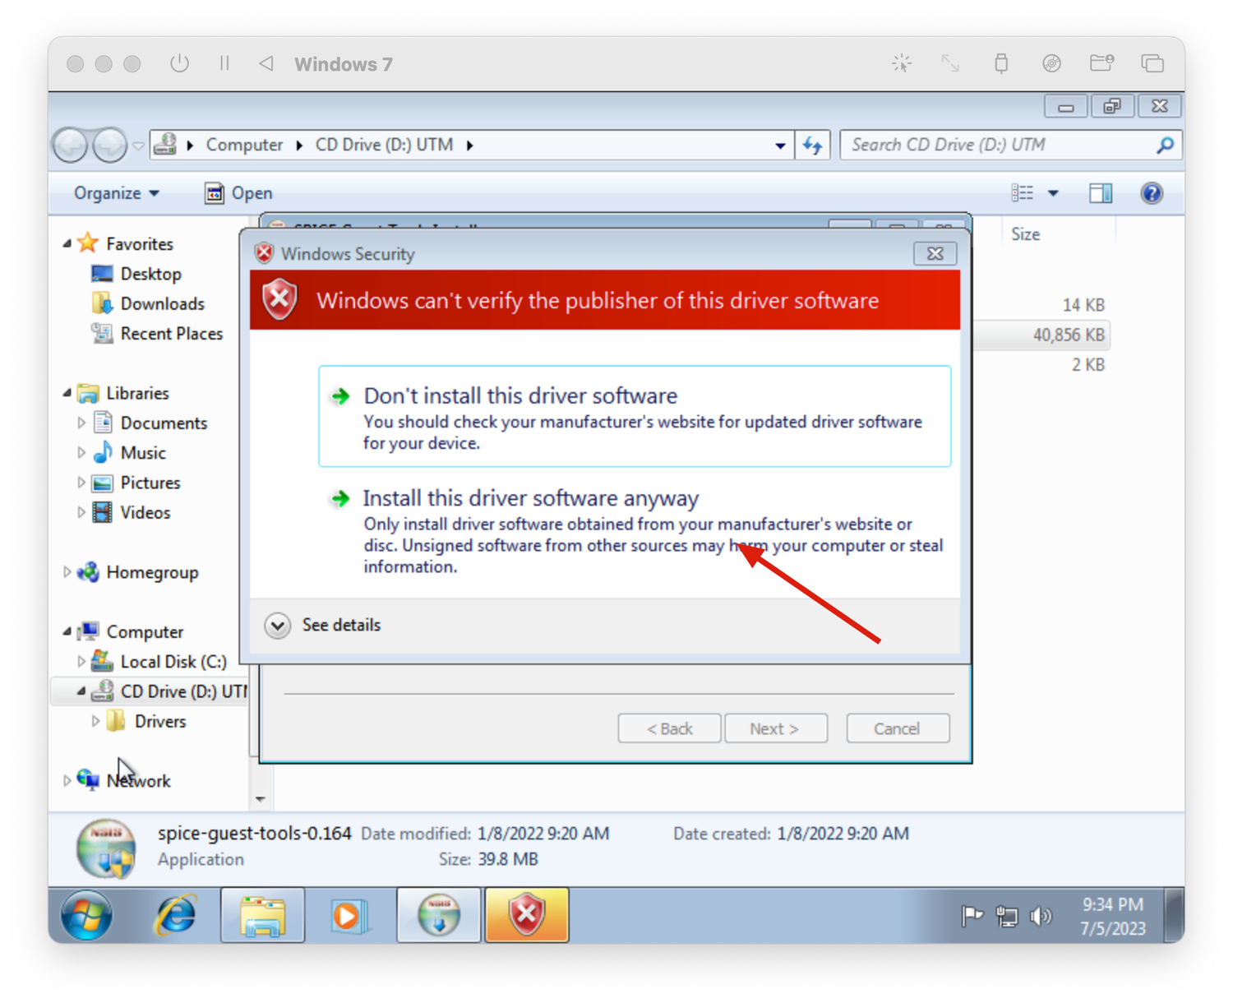
Task: Expand the Local Disk (C:) node
Action: pyautogui.click(x=81, y=662)
